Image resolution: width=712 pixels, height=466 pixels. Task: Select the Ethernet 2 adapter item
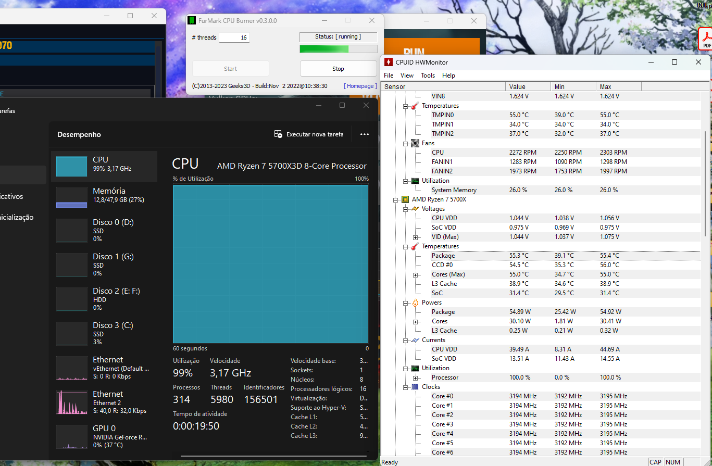click(x=104, y=402)
